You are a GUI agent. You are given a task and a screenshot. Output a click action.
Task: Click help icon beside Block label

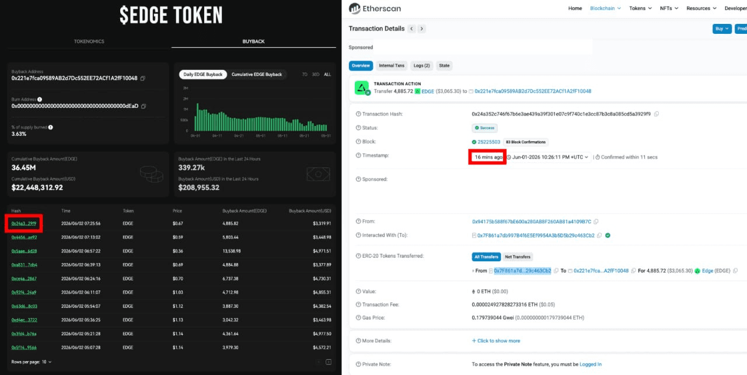click(x=358, y=142)
